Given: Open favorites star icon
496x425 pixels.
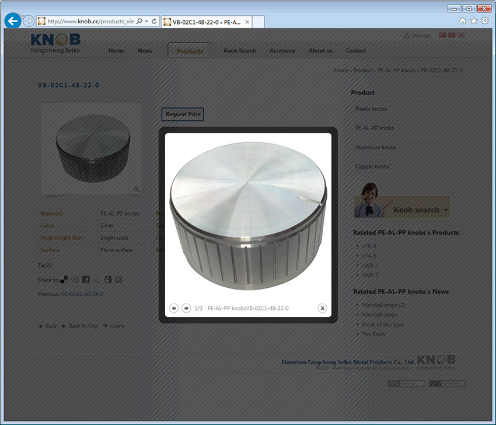Looking at the screenshot, I should pyautogui.click(x=474, y=21).
